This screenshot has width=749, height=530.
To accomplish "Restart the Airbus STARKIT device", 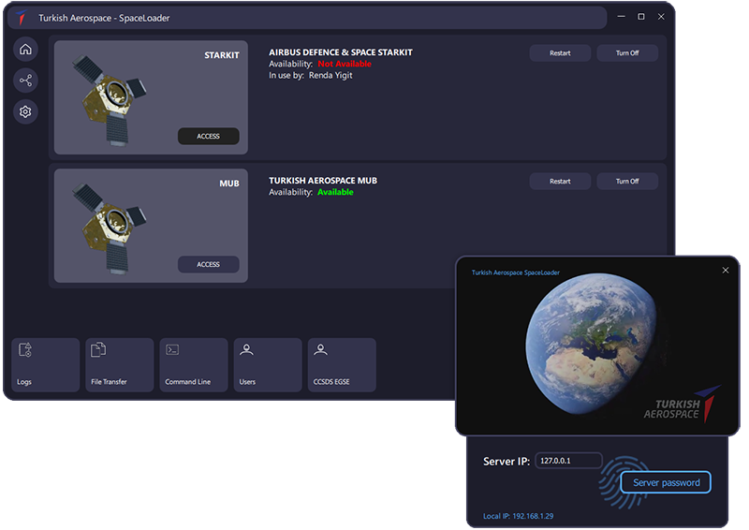I will point(560,53).
